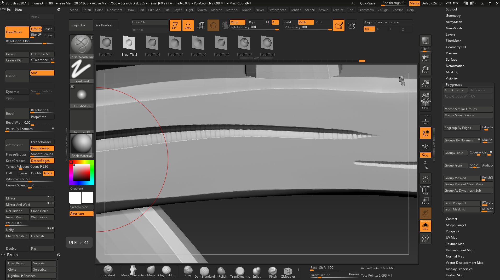This screenshot has width=500, height=280.
Task: Select the ClayBuildup brush
Action: tap(166, 271)
